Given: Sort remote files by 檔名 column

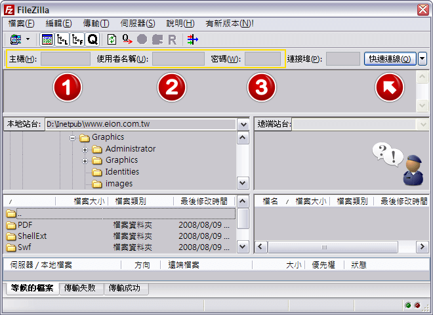Looking at the screenshot, I should 270,201.
